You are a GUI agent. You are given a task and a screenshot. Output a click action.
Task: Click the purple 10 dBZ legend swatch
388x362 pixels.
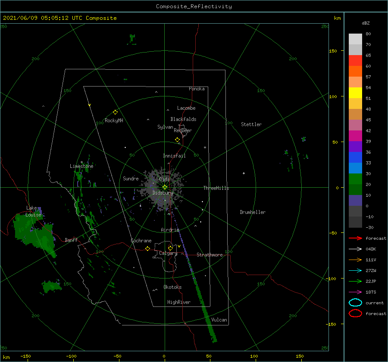pos(355,200)
